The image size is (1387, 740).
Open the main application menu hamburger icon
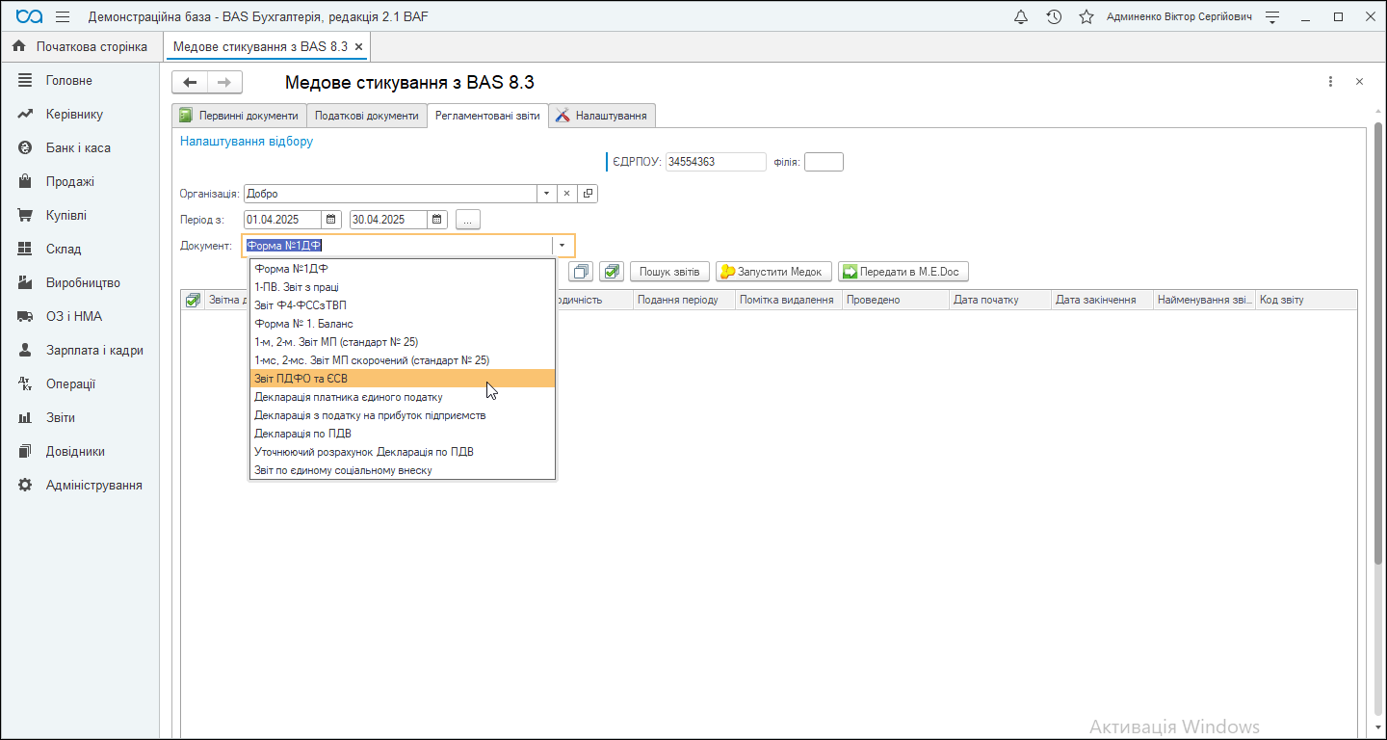(x=63, y=17)
